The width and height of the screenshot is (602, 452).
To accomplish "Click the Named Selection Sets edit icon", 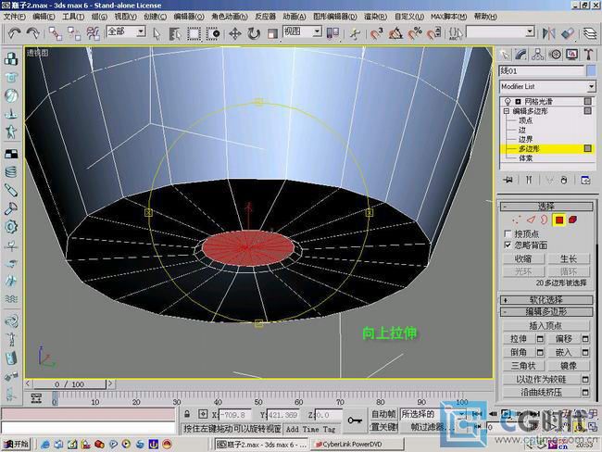I will point(456,33).
